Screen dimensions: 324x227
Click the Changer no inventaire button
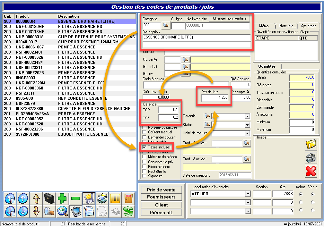(x=230, y=18)
